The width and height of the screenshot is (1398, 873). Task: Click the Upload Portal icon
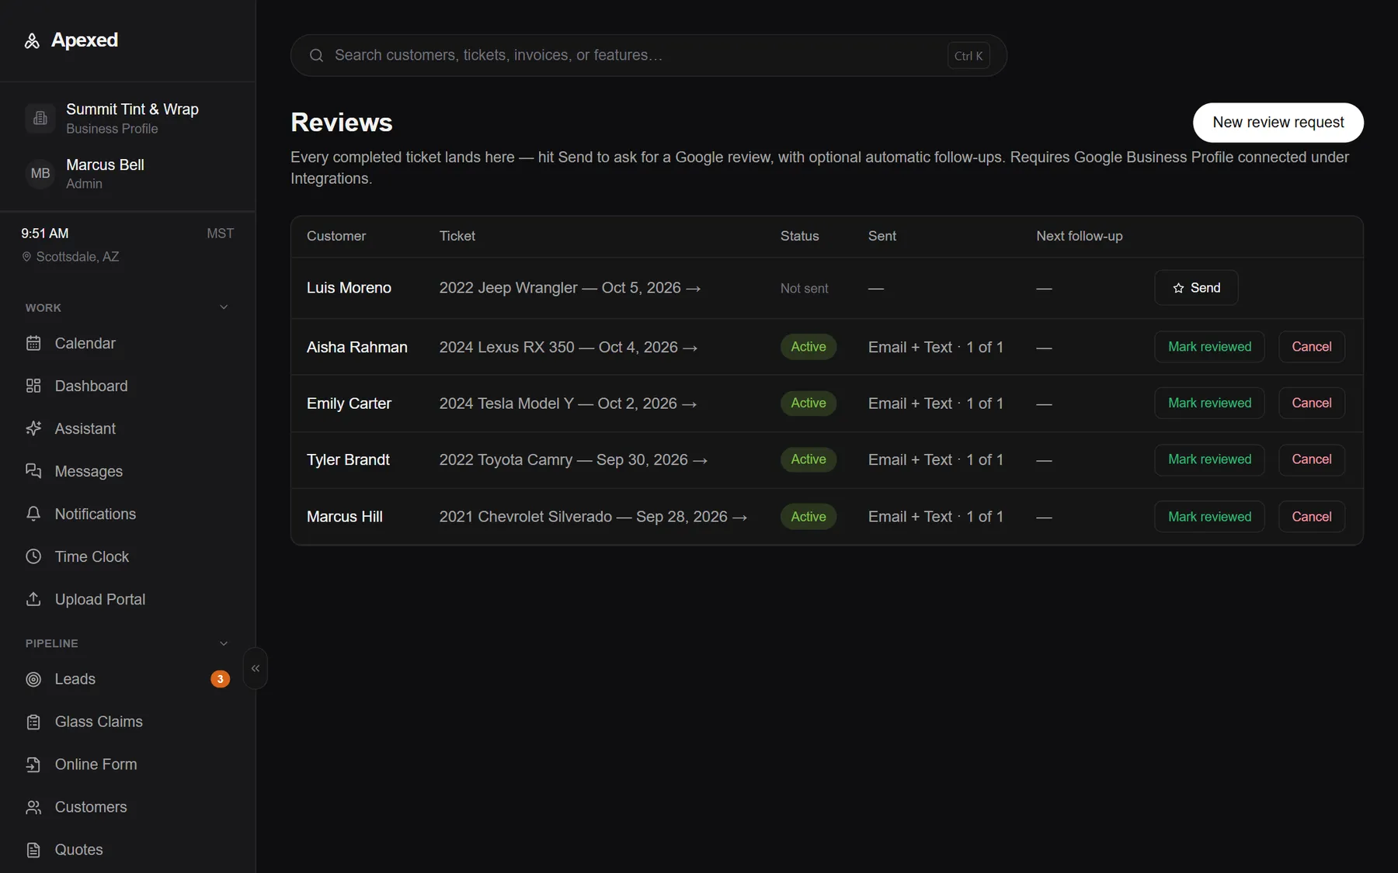point(33,599)
